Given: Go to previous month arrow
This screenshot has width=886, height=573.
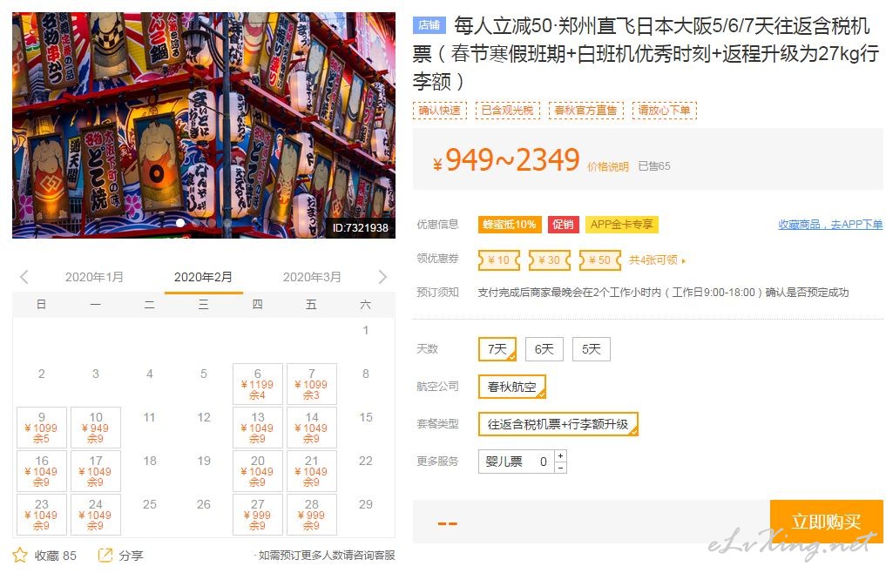Looking at the screenshot, I should (24, 277).
